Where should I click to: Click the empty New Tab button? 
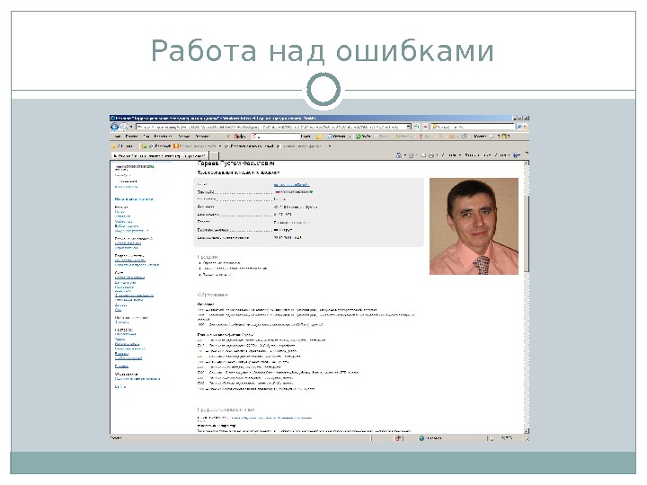pos(214,156)
